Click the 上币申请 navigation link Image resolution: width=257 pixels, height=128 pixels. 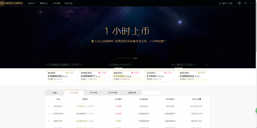56,3
